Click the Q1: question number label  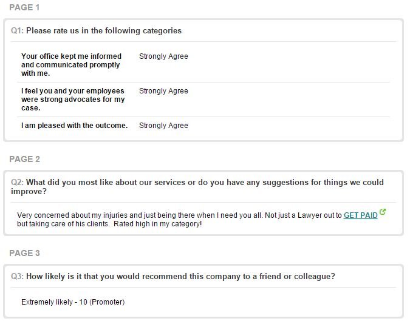point(17,30)
